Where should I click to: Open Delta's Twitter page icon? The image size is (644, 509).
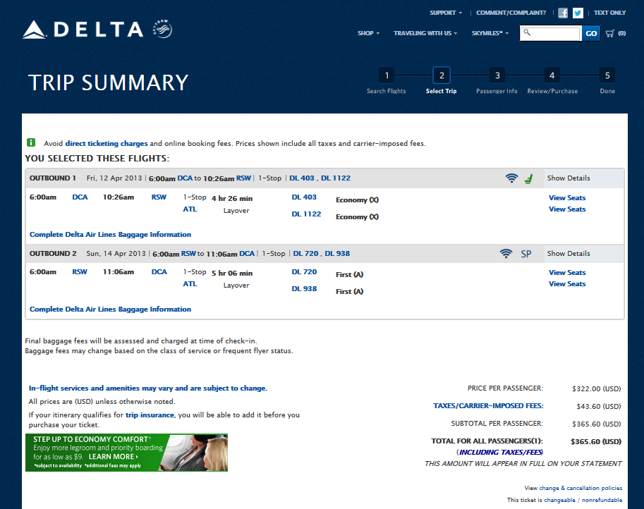[x=578, y=13]
